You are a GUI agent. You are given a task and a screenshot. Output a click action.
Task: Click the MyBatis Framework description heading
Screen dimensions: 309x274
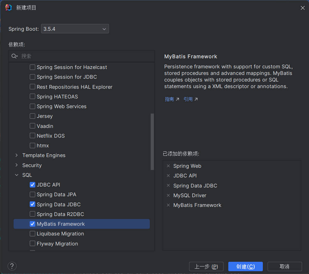[191, 56]
